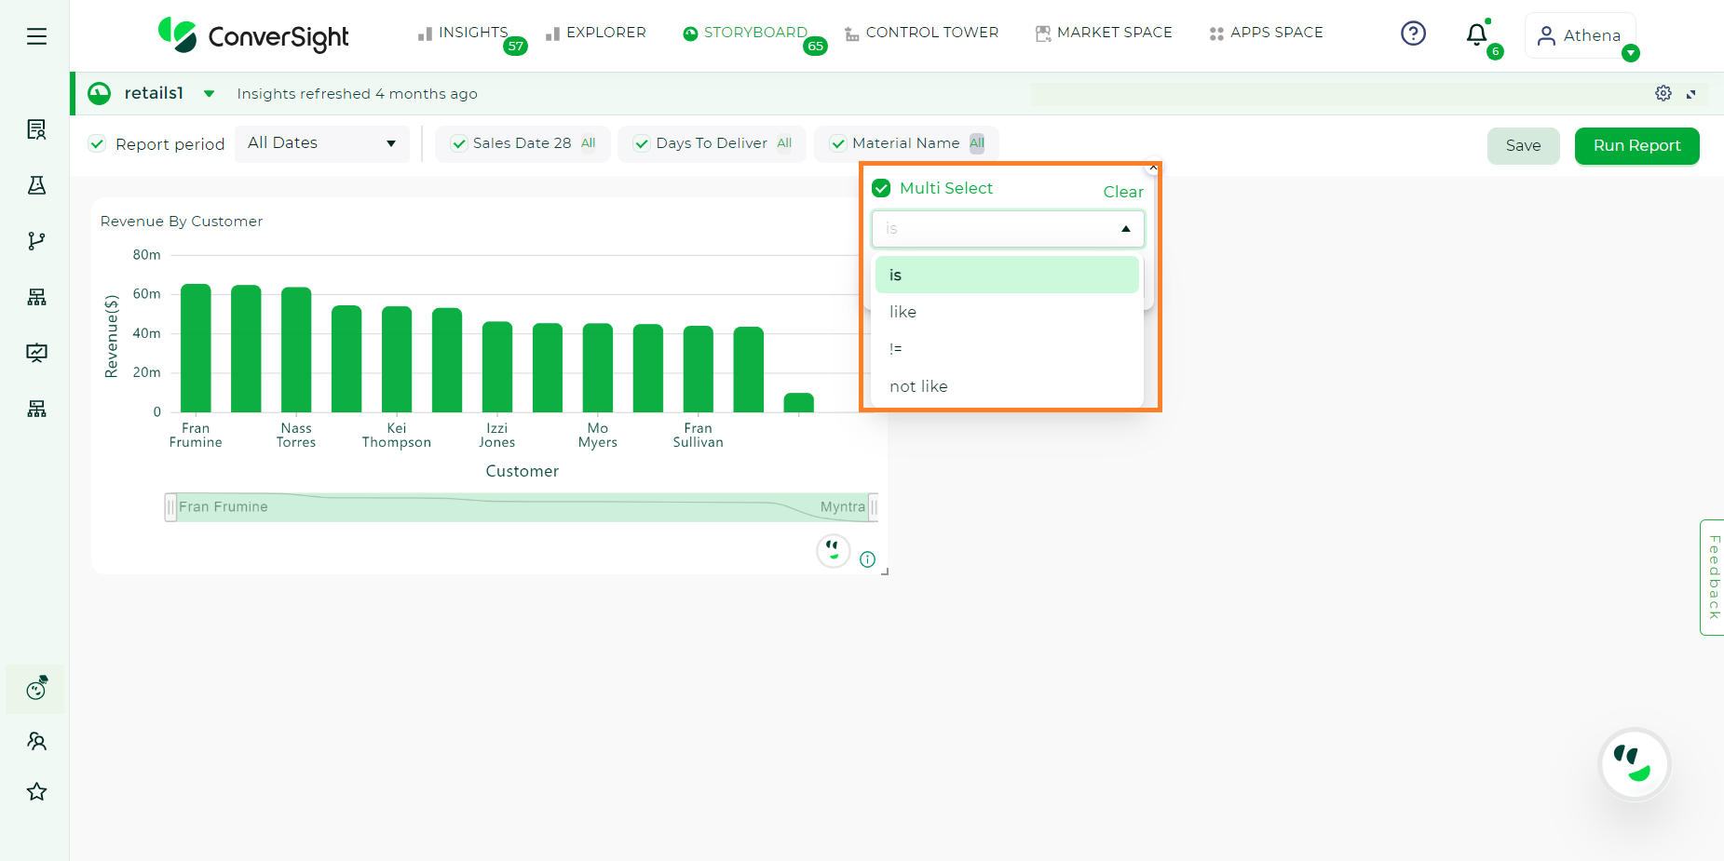Click the retails1 dataset gauge icon
This screenshot has width=1724, height=861.
coord(99,93)
